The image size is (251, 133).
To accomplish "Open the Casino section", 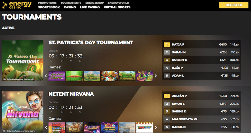I will pos(70,7).
